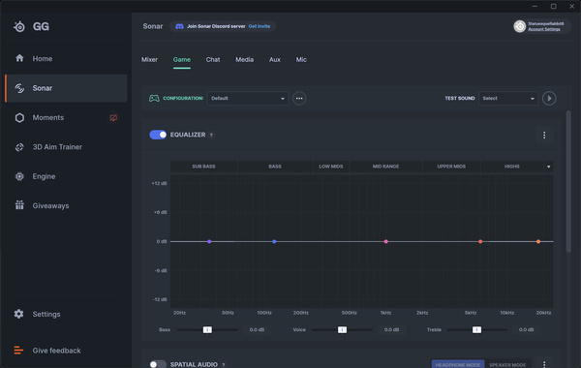Open the Configuration Default dropdown
The width and height of the screenshot is (581, 368).
pos(248,99)
